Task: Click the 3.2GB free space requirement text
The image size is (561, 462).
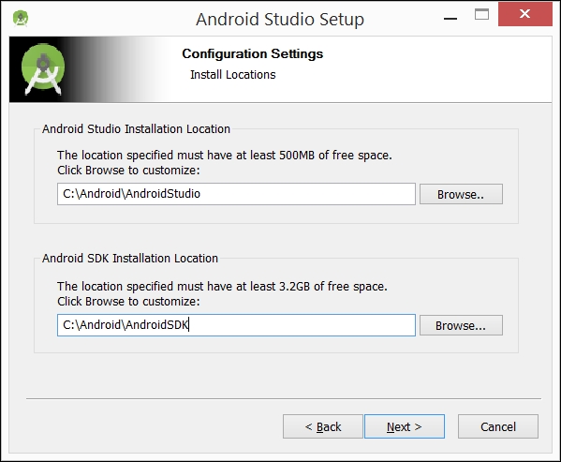Action: click(222, 286)
